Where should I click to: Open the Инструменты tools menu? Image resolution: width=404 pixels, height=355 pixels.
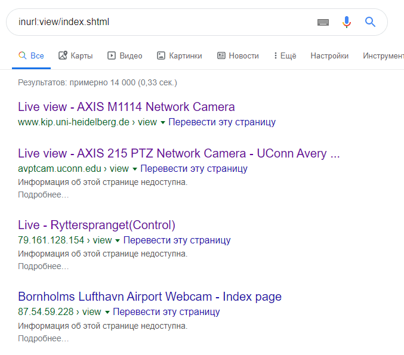(383, 55)
